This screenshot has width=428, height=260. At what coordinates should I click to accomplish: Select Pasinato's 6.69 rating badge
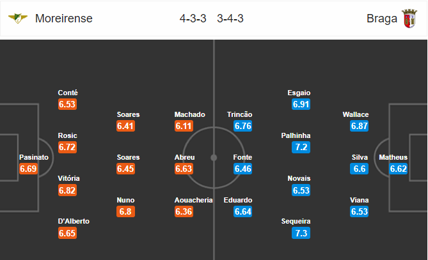point(28,169)
